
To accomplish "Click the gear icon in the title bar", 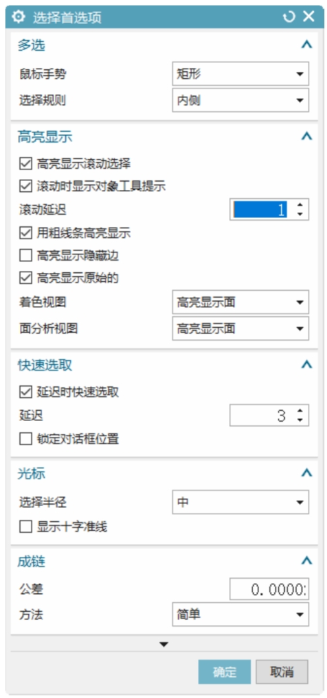I will 18,17.
